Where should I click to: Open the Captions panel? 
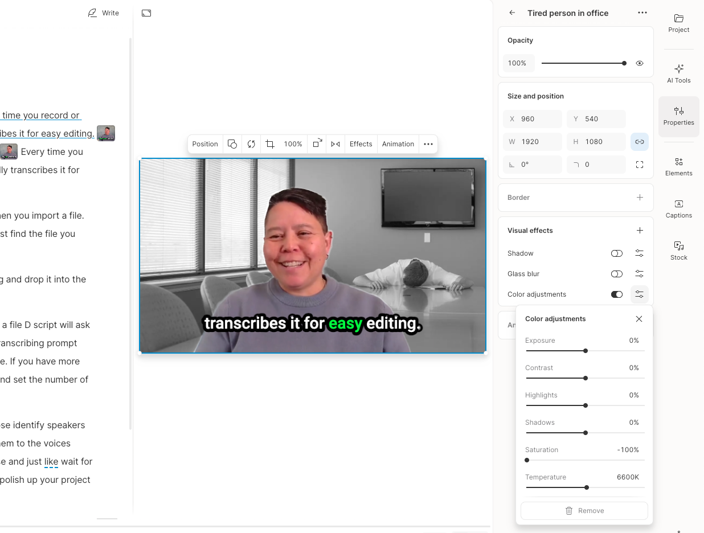pos(678,208)
